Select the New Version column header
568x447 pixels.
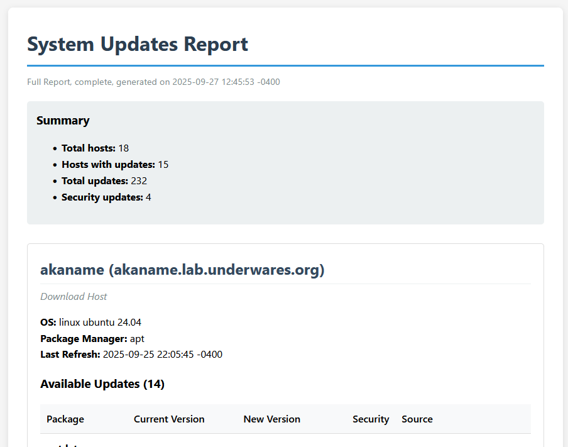tap(272, 419)
